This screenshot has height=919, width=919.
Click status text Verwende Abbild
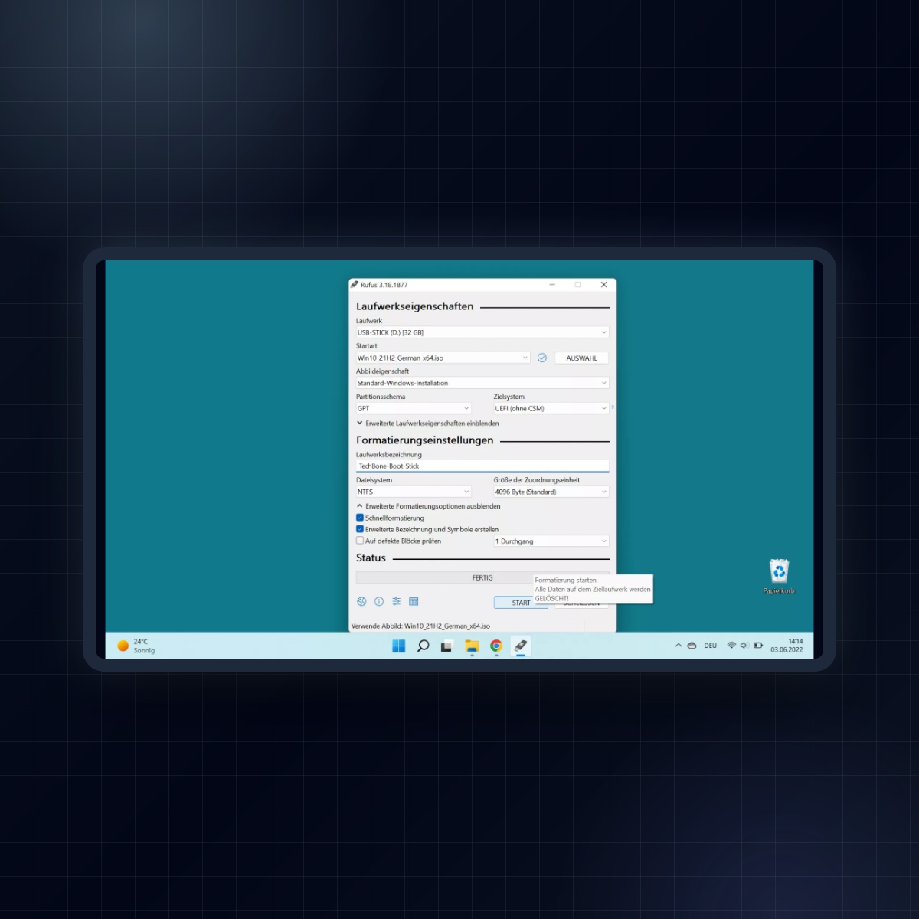(420, 626)
